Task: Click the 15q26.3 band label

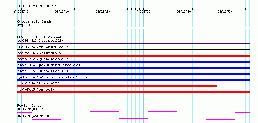Action: 23,25
